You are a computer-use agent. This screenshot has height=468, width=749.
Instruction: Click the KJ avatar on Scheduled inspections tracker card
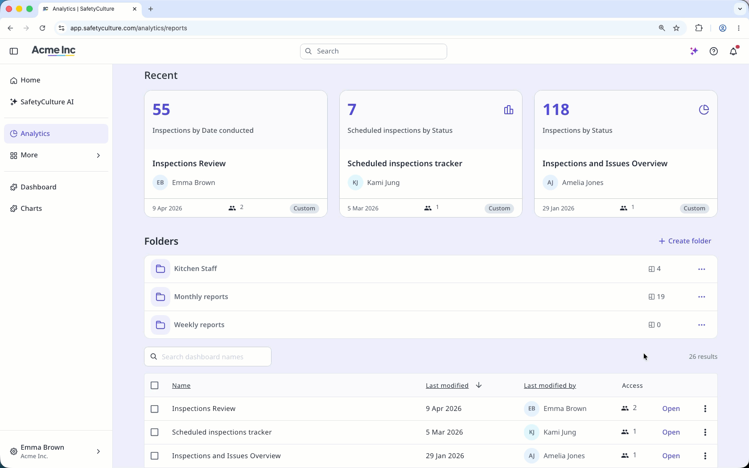[x=355, y=183]
